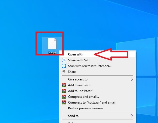Select Share with Zalo
Image resolution: width=158 pixels, height=123 pixels.
[x=97, y=60]
